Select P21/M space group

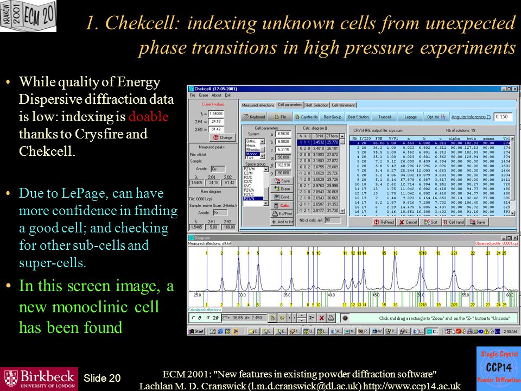tap(253, 169)
